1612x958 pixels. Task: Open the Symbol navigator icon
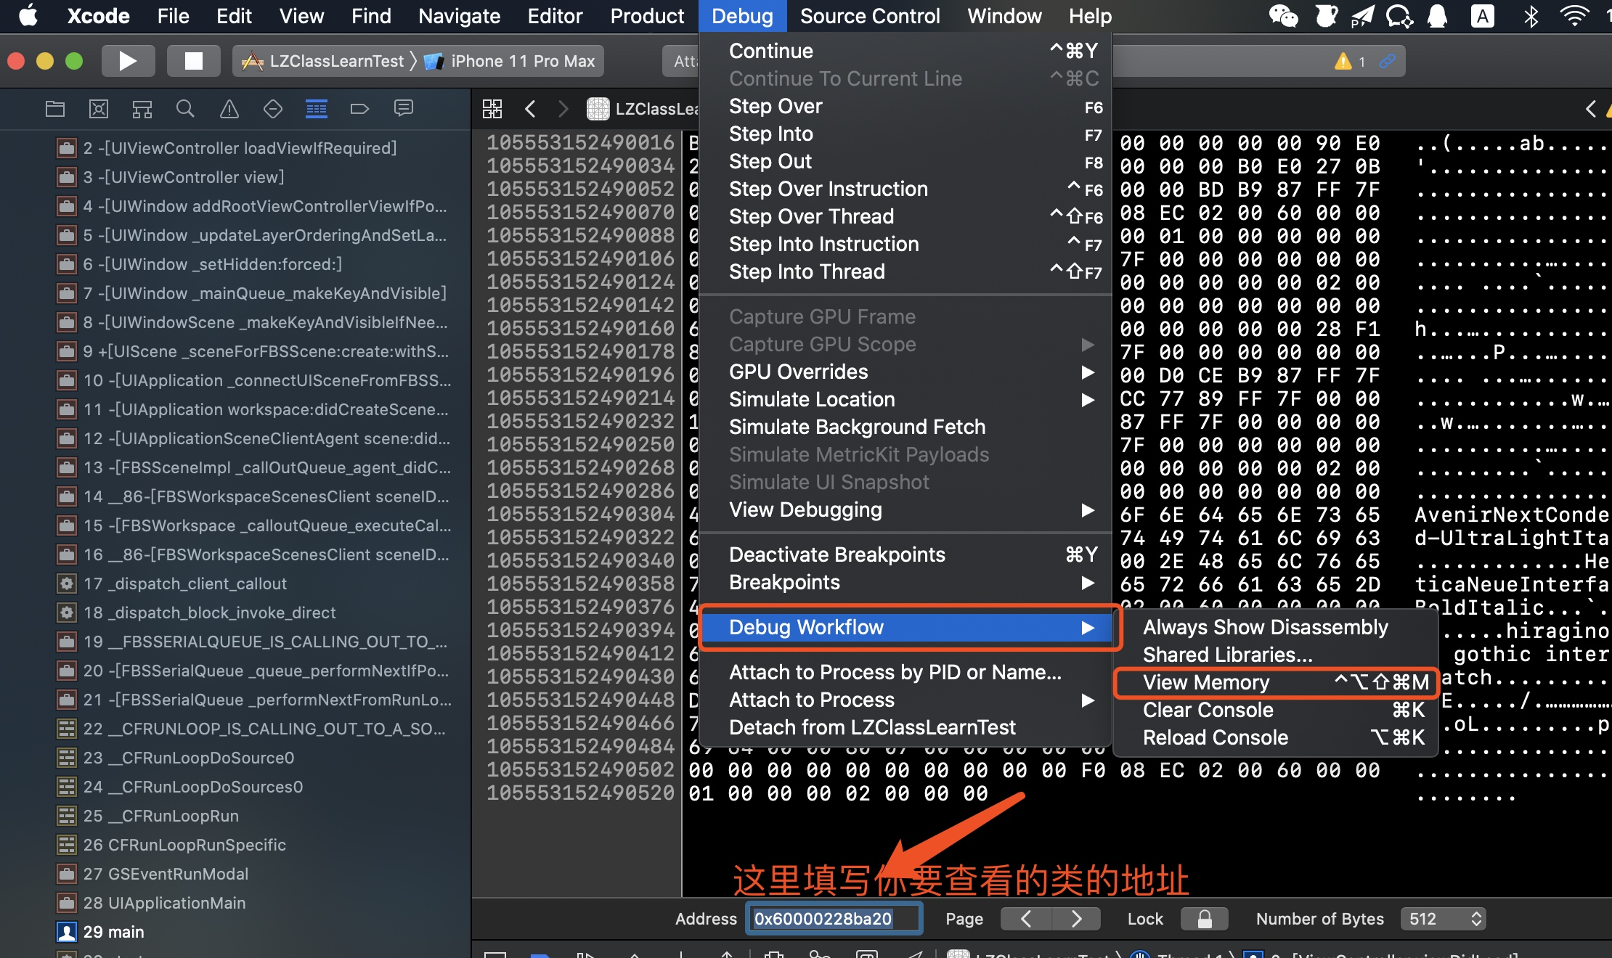[142, 109]
